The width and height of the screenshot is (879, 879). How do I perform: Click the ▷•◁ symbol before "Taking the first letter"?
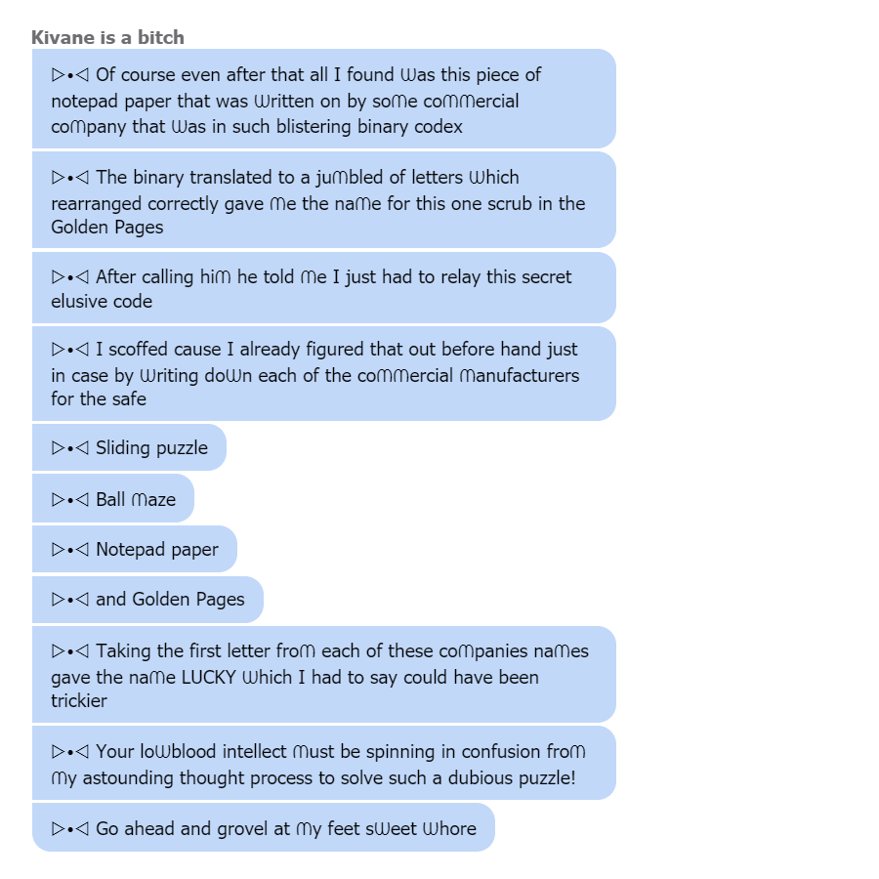point(70,651)
